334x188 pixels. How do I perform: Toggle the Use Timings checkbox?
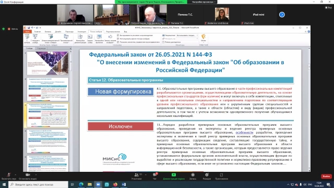point(118,39)
